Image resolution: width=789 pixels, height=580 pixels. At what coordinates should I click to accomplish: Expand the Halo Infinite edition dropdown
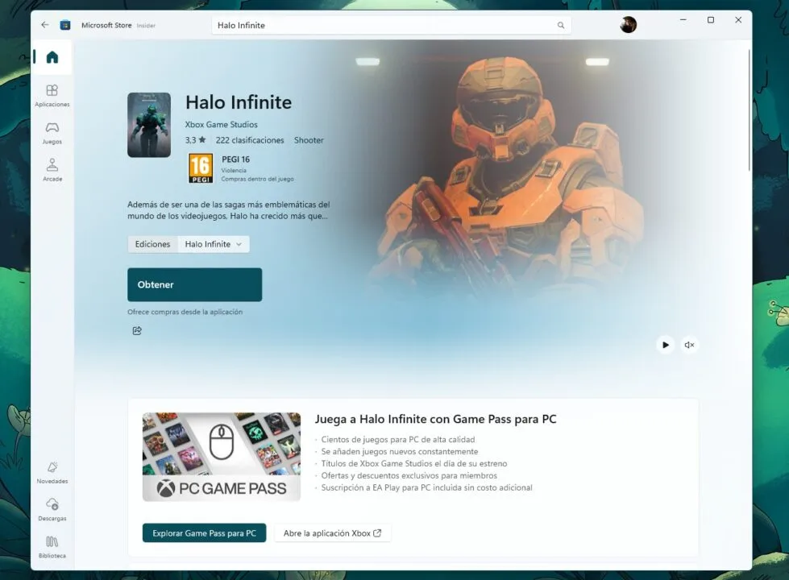(213, 243)
